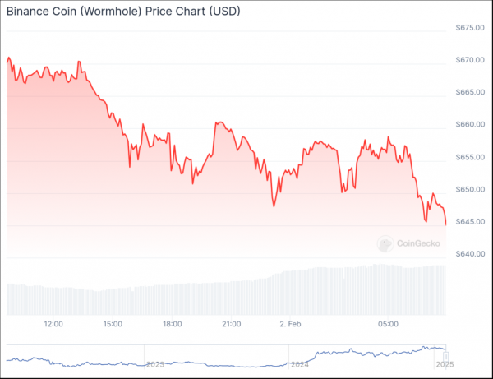Click the range navigator handle near 2025

click(x=445, y=357)
